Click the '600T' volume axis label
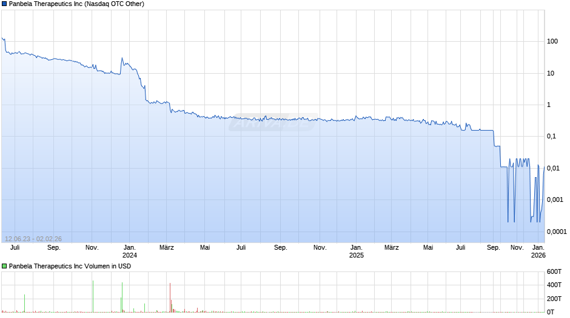Viewport: 570px width, 318px height. click(554, 271)
